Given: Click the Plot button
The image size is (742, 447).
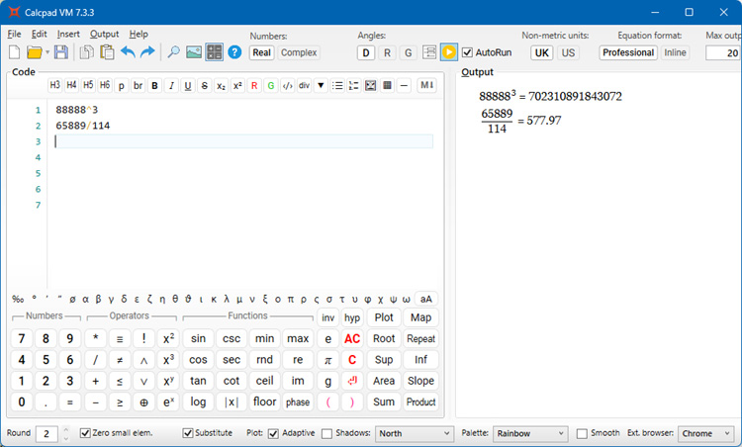Looking at the screenshot, I should click(384, 317).
